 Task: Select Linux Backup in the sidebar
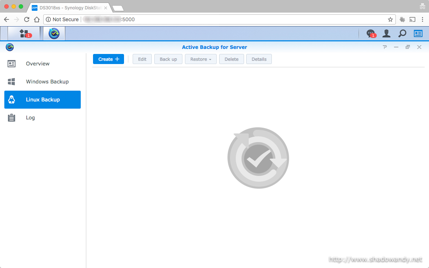pyautogui.click(x=43, y=100)
